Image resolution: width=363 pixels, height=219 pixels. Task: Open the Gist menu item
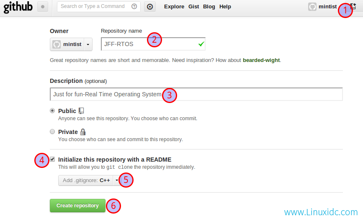tap(193, 7)
